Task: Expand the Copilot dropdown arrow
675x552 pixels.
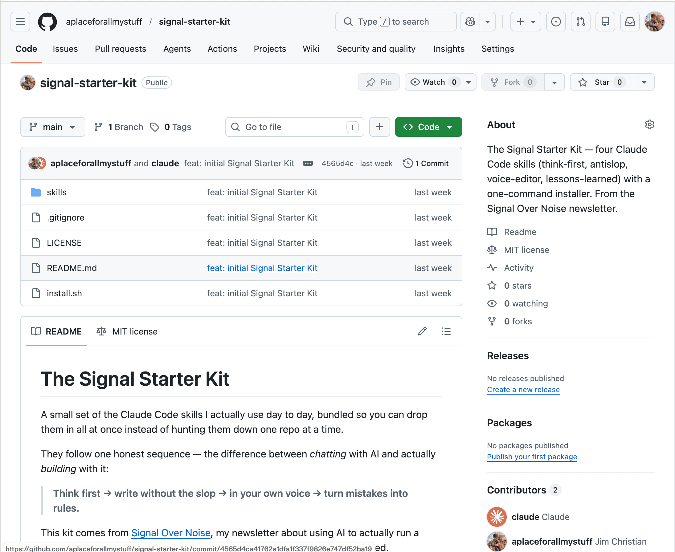Action: pyautogui.click(x=488, y=22)
